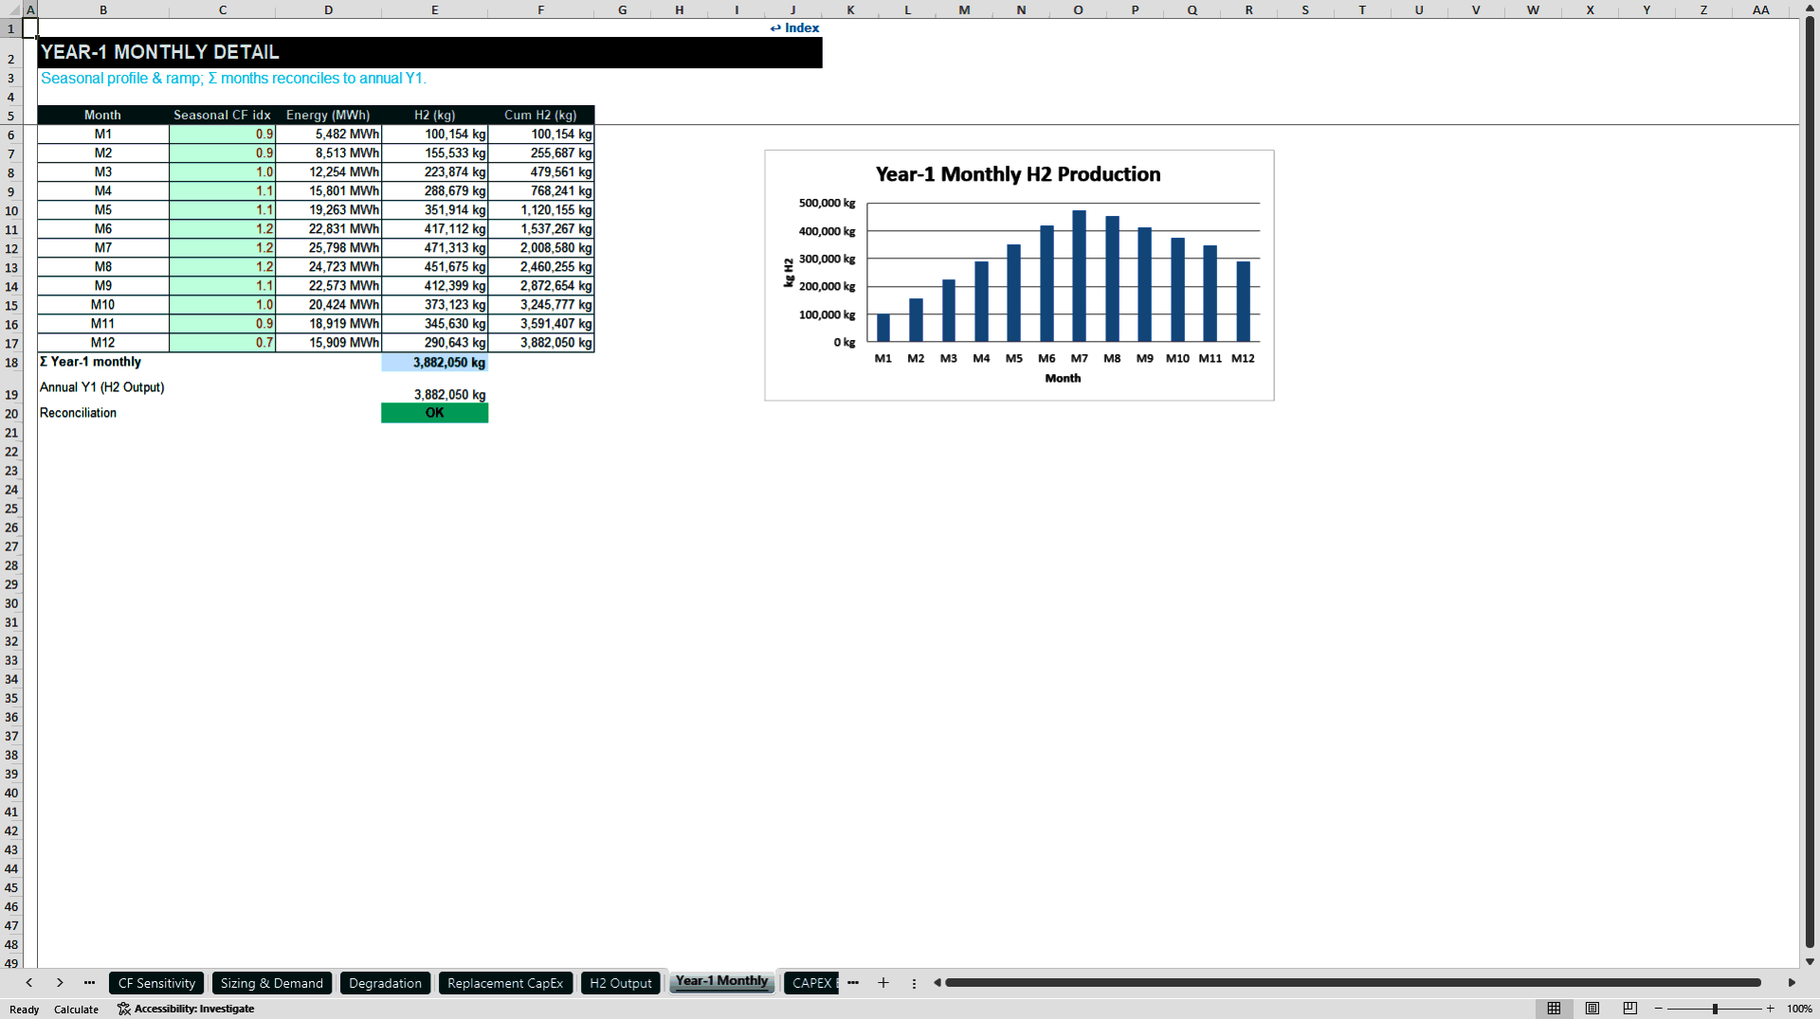Image resolution: width=1820 pixels, height=1019 pixels.
Task: Select the Energy (MWh) header cell
Action: (x=329, y=115)
